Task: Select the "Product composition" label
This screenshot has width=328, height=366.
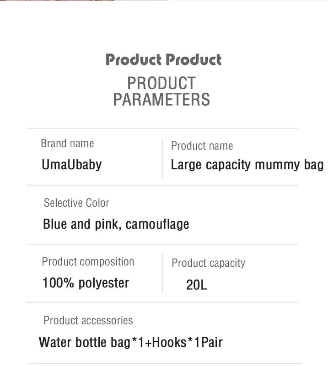Action: click(88, 261)
